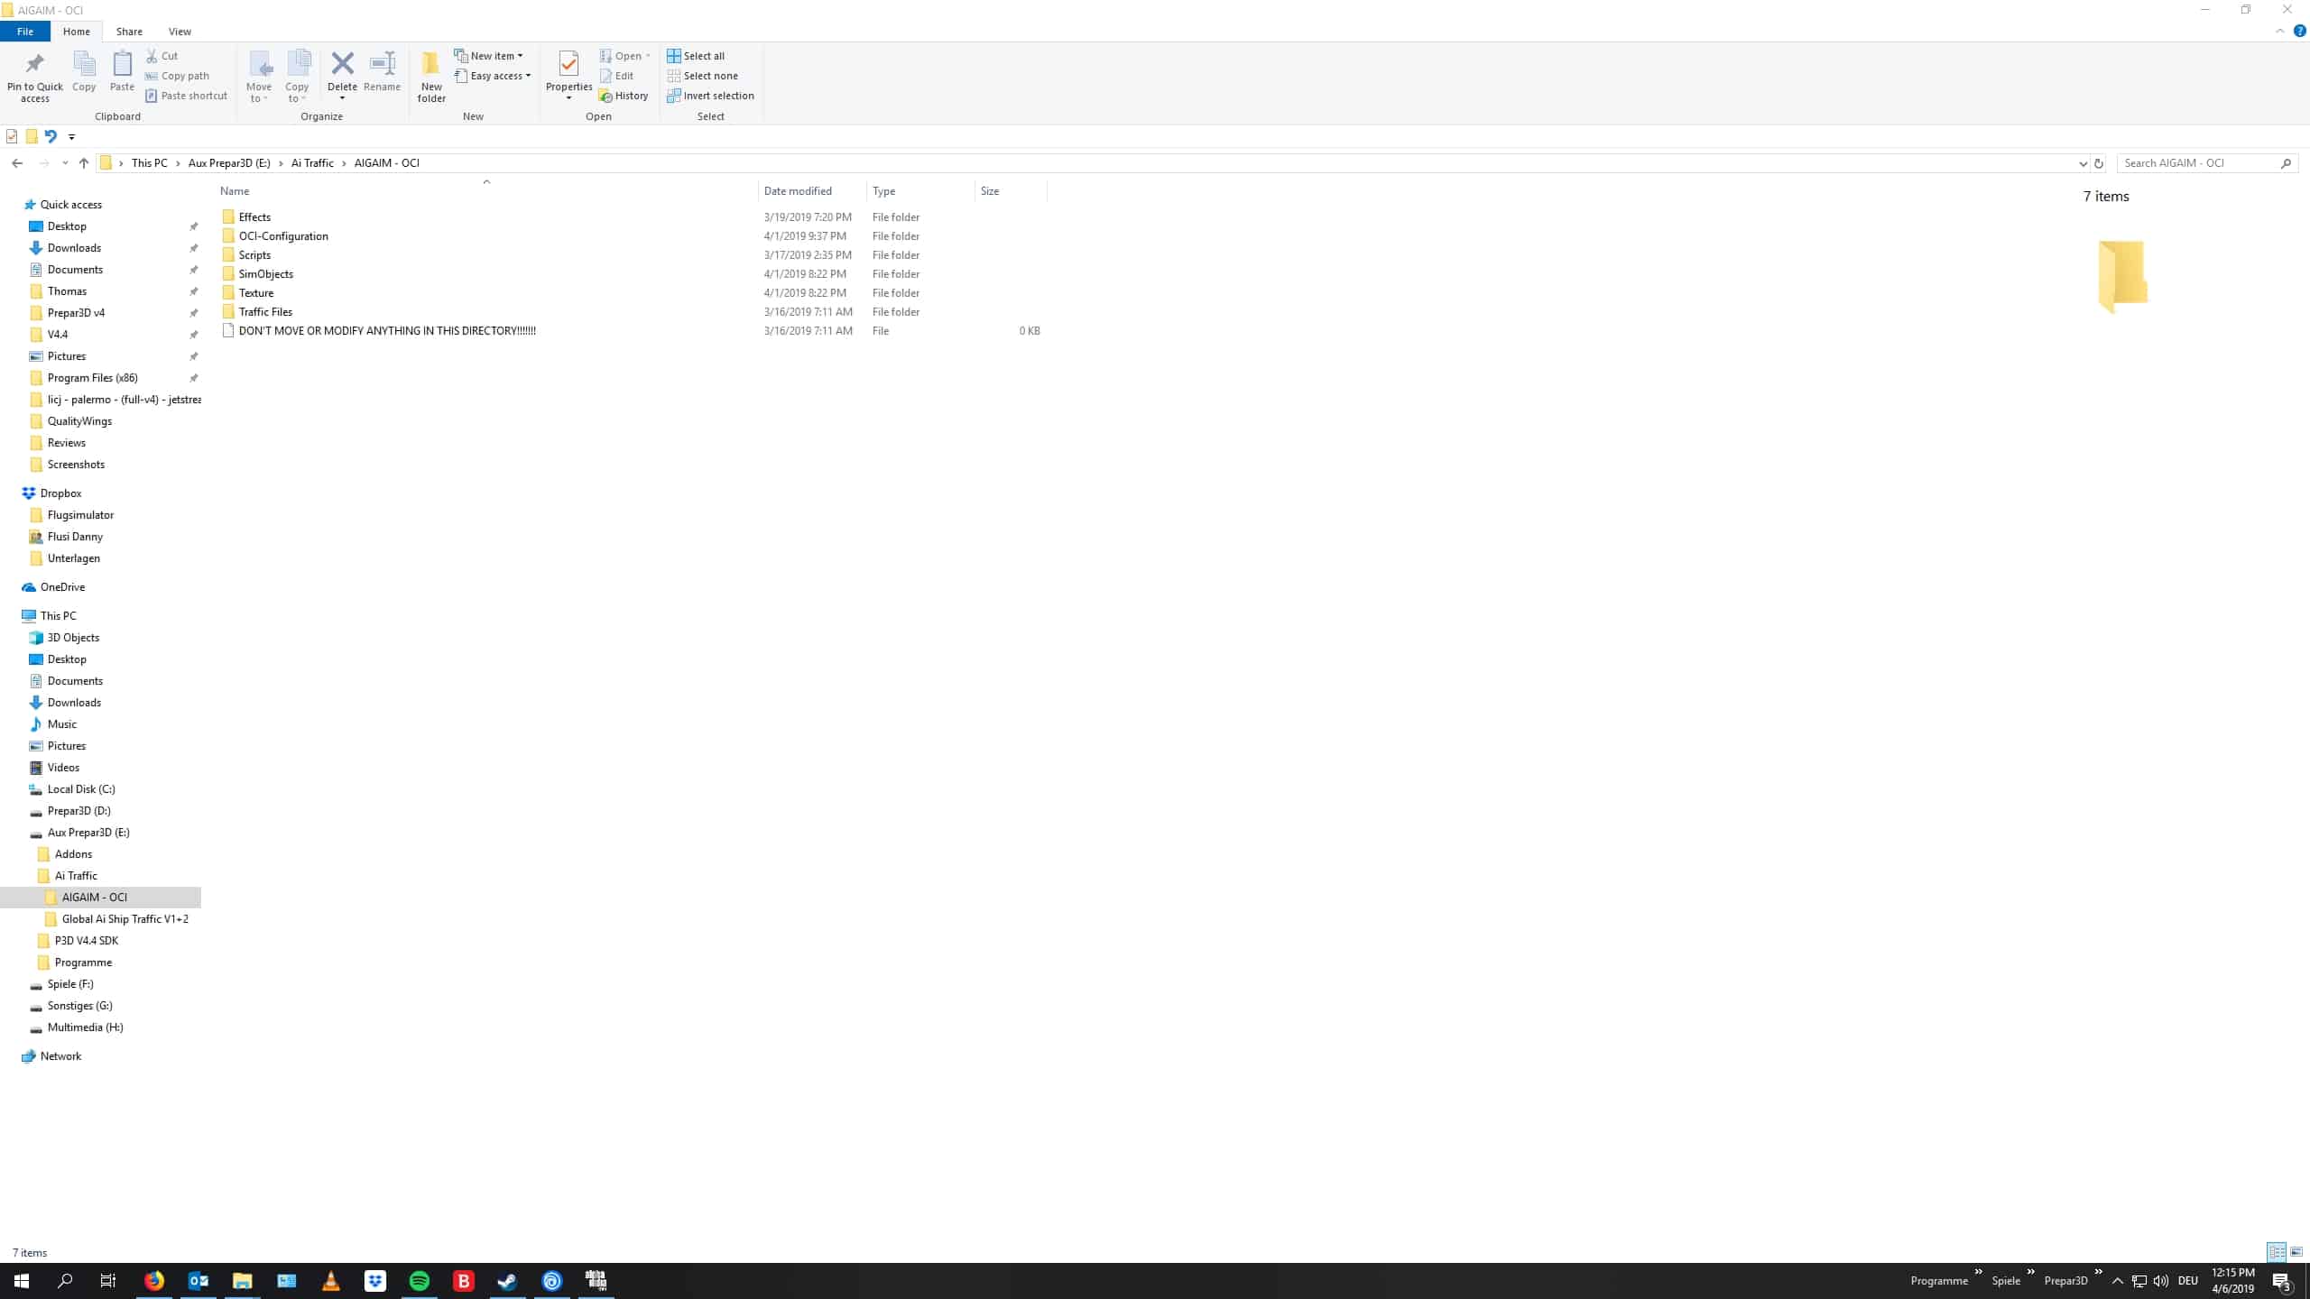Select the OCI-Configuration folder

pos(283,236)
